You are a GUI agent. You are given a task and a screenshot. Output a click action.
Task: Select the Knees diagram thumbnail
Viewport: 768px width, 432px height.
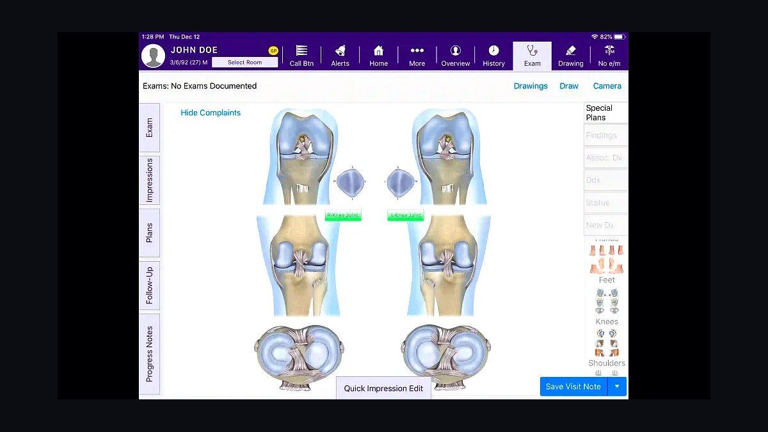coord(606,301)
